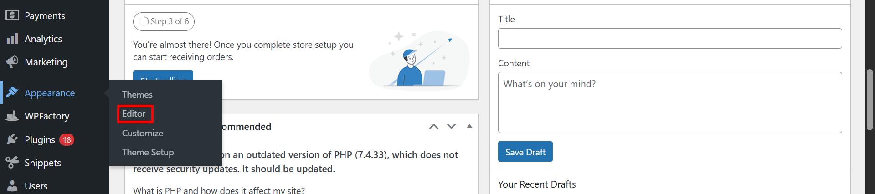
Task: Click into the What's on your mind box
Action: pos(670,102)
